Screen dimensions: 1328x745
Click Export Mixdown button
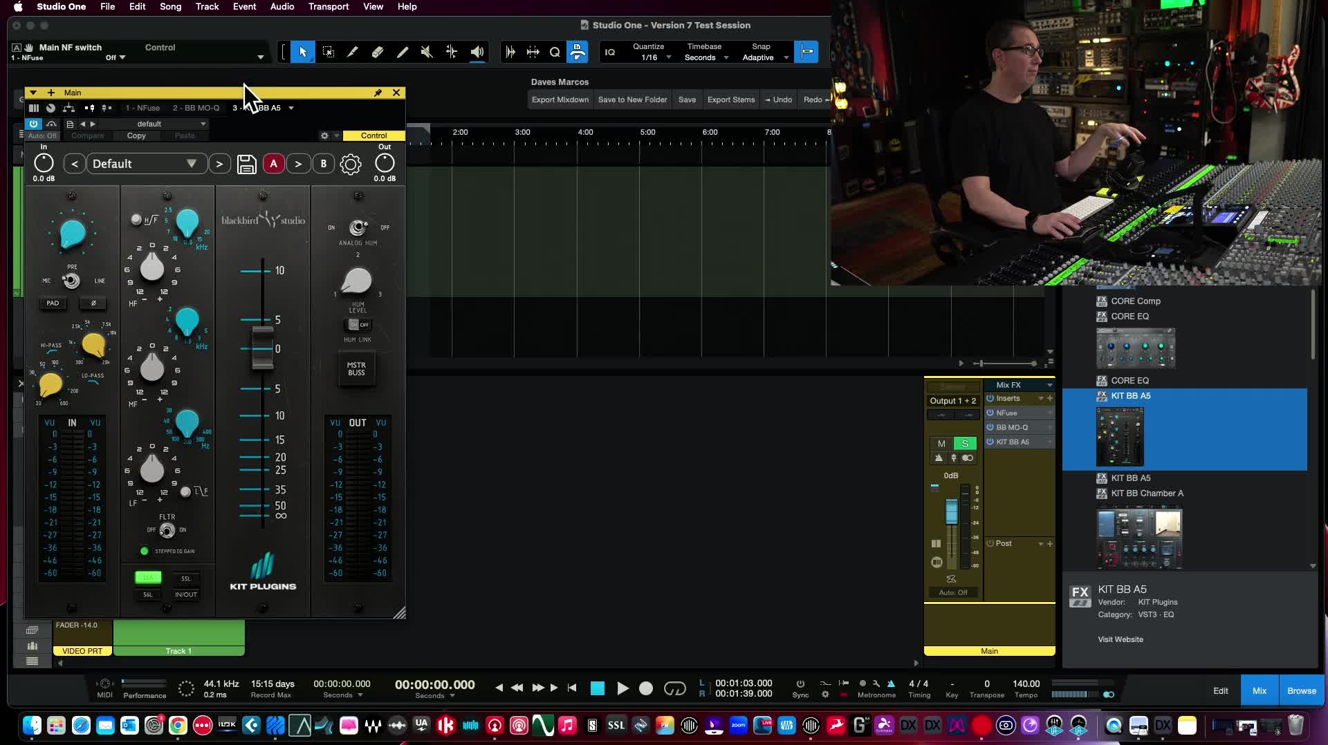pyautogui.click(x=560, y=100)
